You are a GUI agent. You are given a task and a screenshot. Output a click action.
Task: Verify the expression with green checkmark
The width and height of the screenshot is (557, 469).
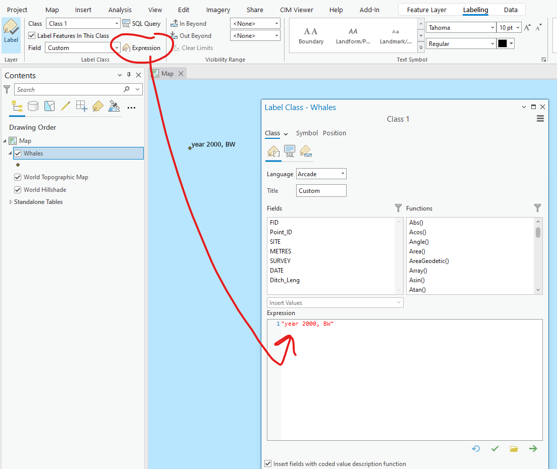(x=494, y=448)
